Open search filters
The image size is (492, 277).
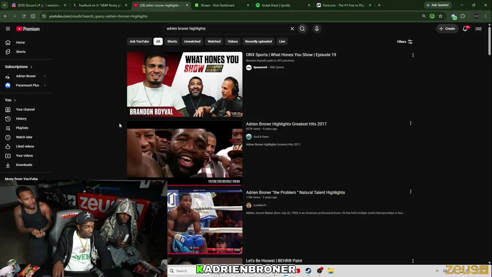coord(405,42)
